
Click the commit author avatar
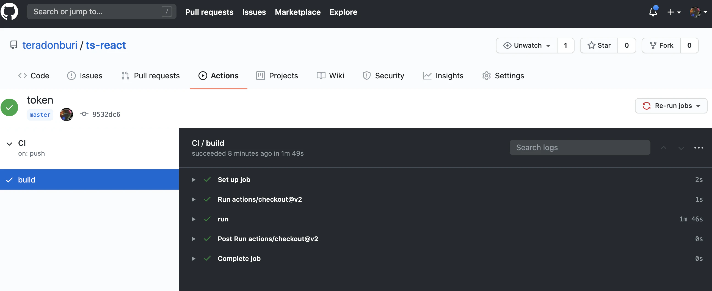67,114
